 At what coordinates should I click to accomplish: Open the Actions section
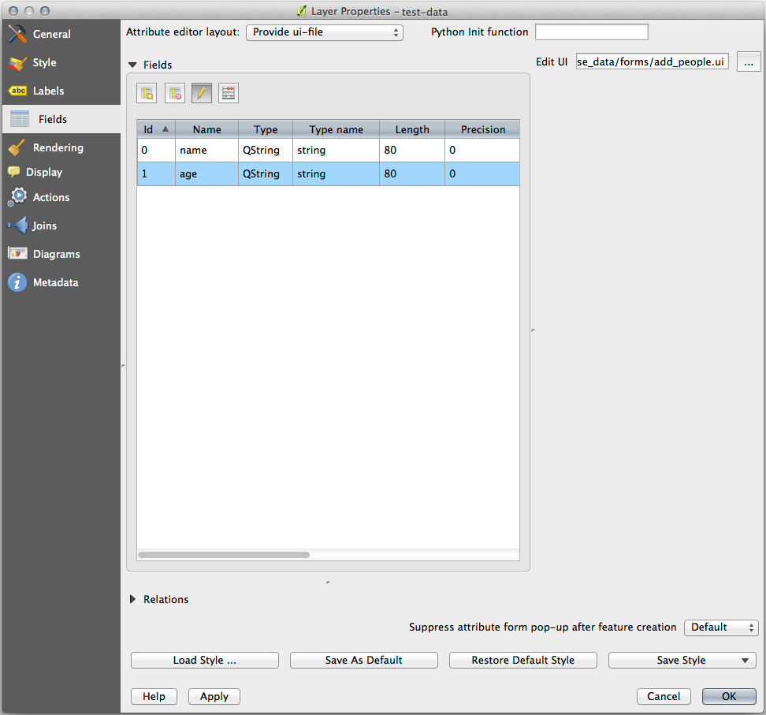click(50, 197)
